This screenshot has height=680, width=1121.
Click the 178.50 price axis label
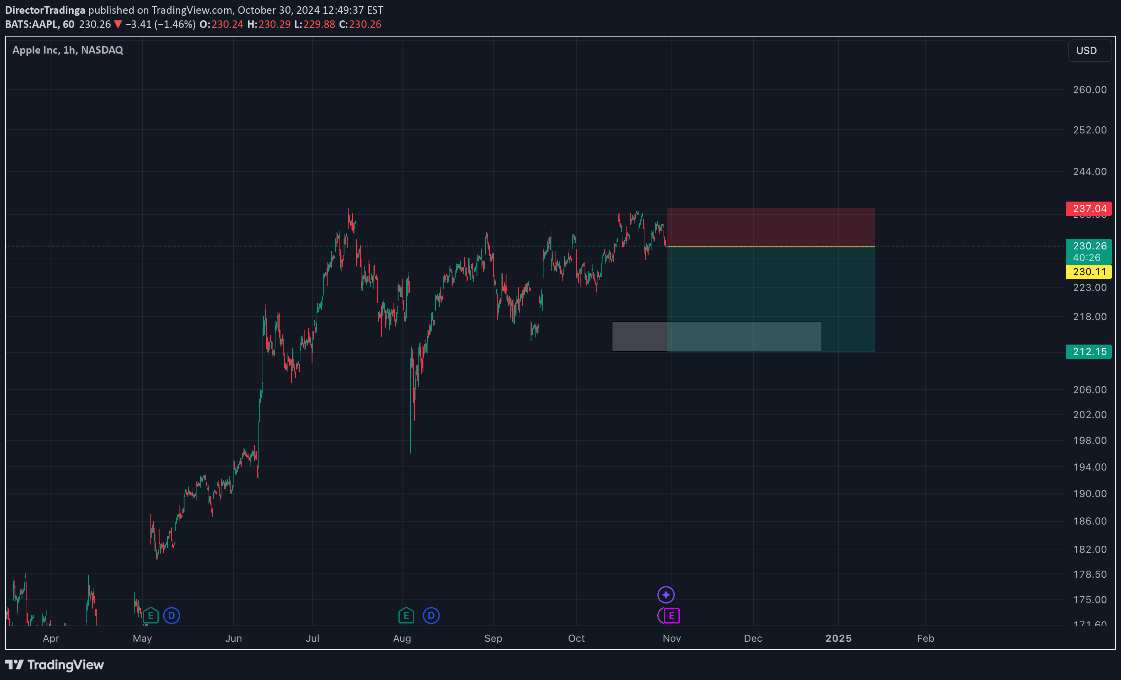pyautogui.click(x=1089, y=574)
